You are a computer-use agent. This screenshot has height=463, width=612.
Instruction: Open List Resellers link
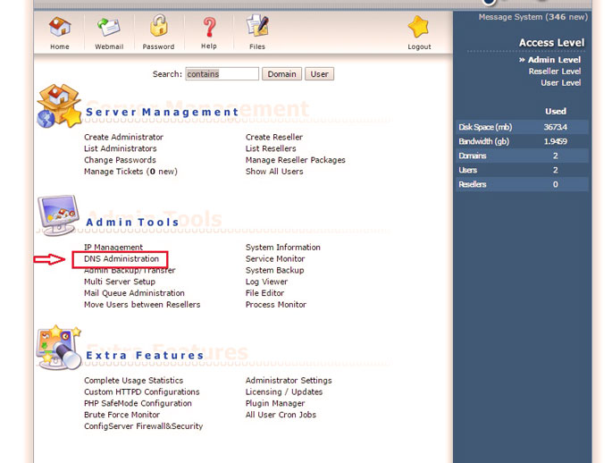(271, 148)
